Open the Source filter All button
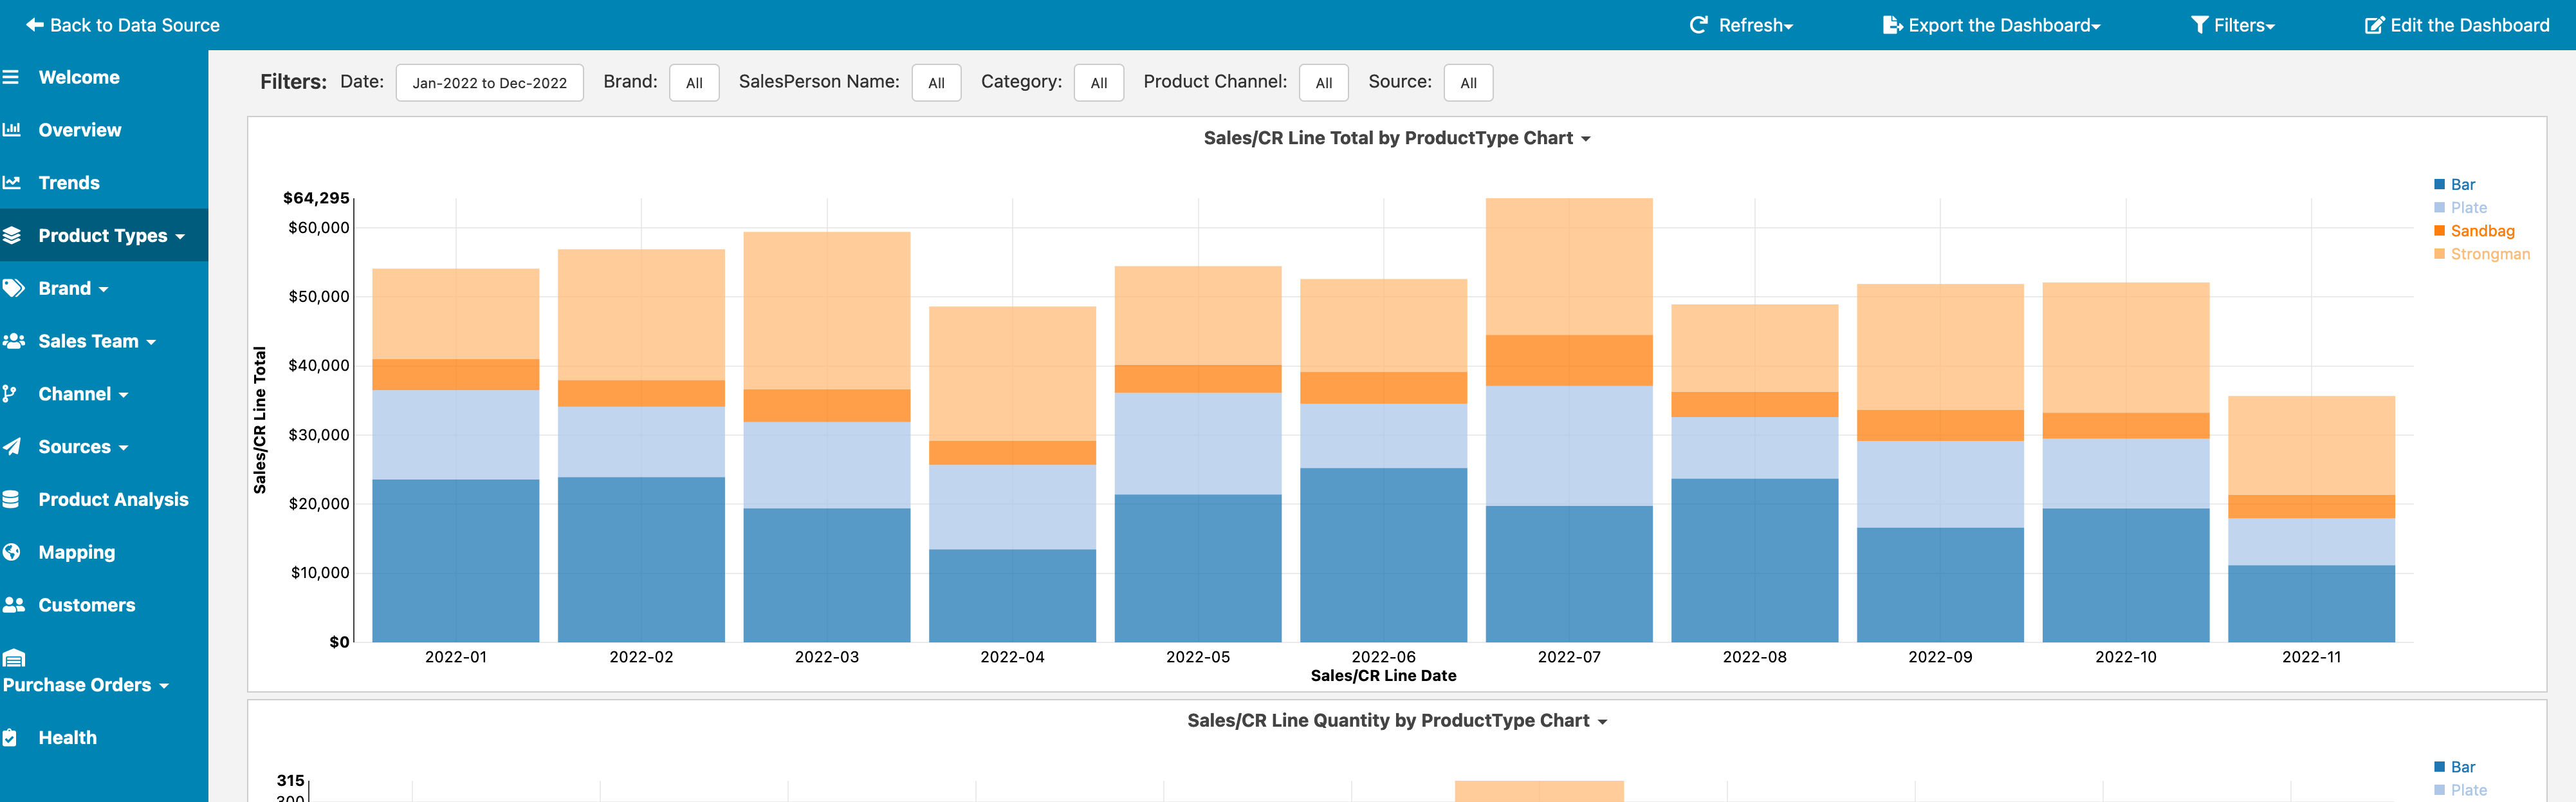Screen dimensions: 2576x802 1468,83
